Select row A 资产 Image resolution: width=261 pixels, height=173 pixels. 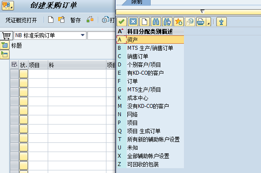[x=150, y=40]
